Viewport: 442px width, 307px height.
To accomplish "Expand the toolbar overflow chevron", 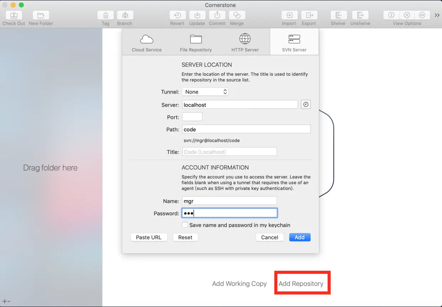I will pos(437,15).
